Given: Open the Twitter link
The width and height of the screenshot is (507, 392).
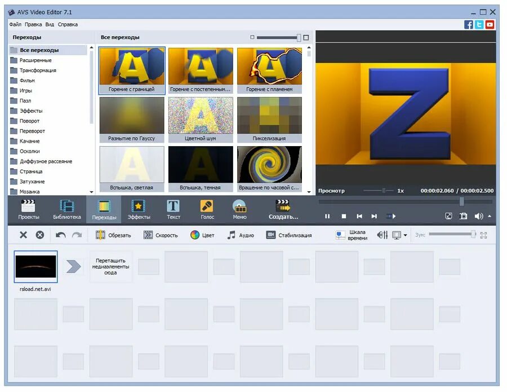Looking at the screenshot, I should (x=479, y=25).
